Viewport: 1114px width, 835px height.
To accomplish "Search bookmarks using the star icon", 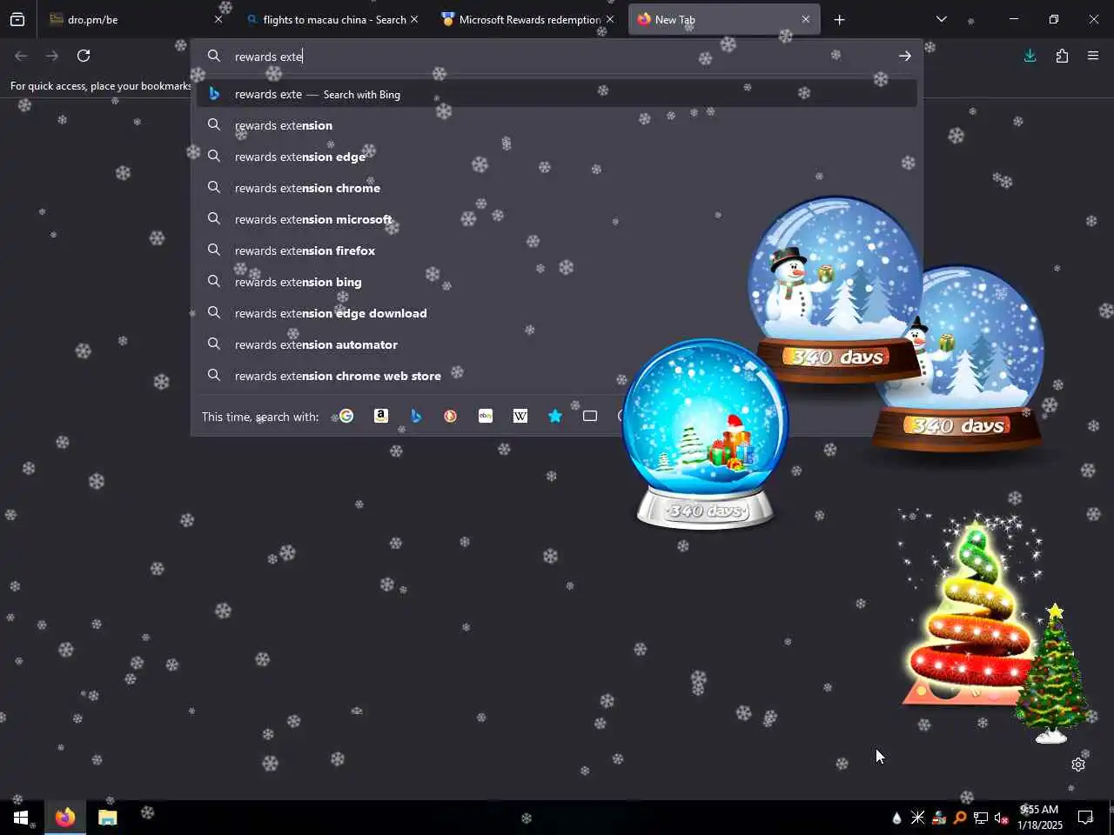I will pos(555,416).
